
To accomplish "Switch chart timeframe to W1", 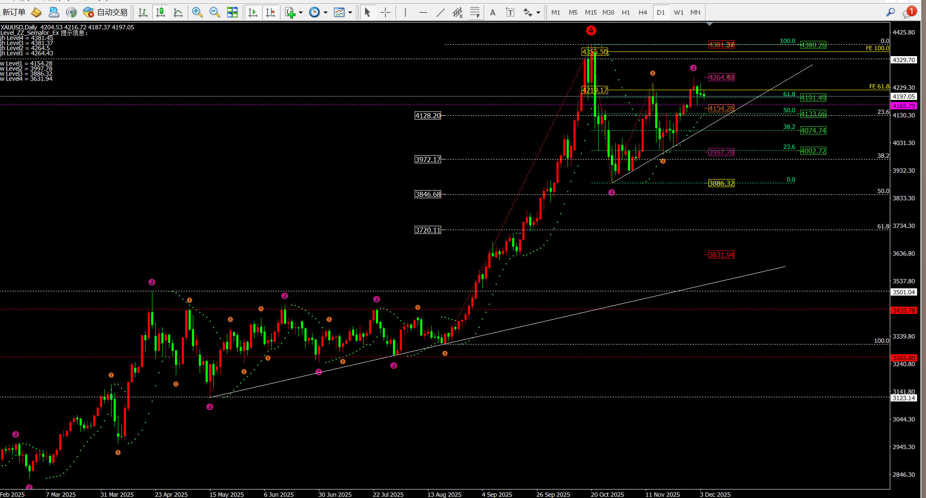I will pyautogui.click(x=679, y=12).
